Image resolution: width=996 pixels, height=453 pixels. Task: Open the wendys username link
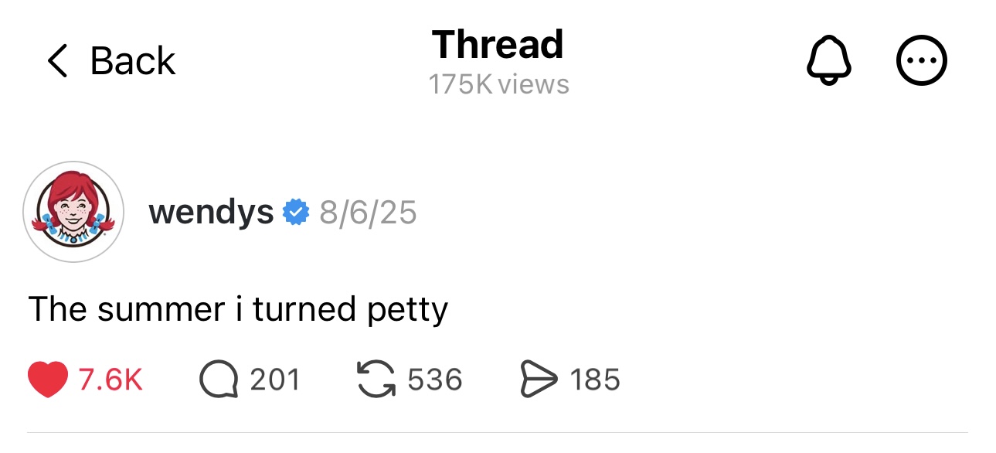211,211
